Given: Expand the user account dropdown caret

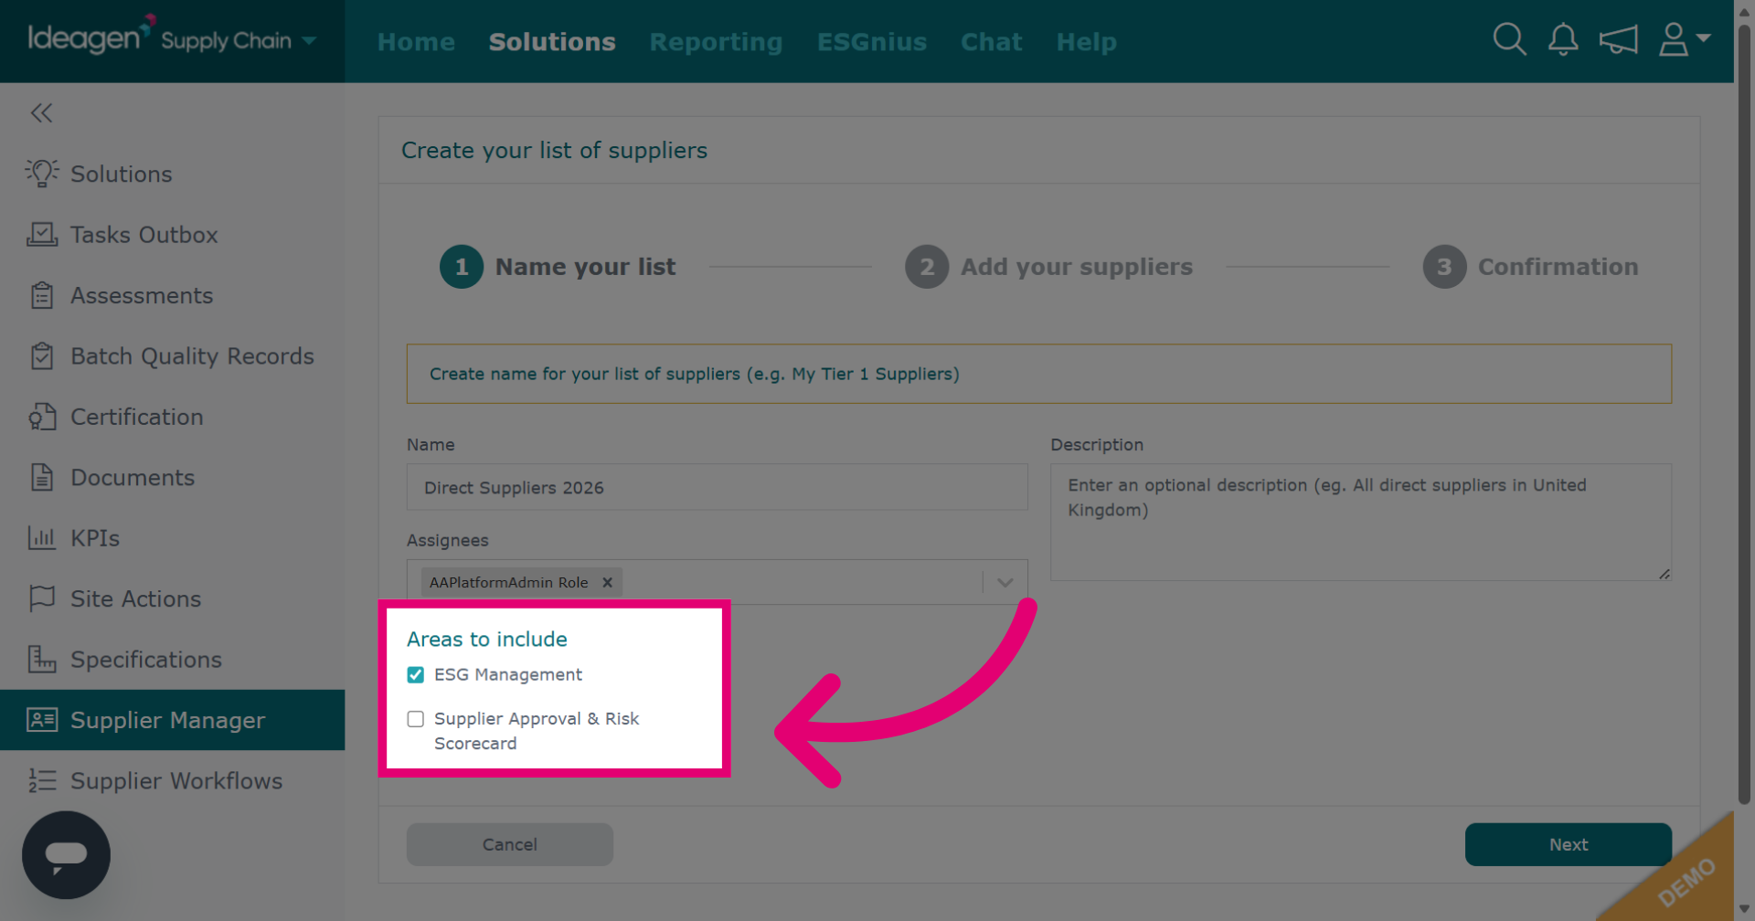Looking at the screenshot, I should tap(1703, 37).
